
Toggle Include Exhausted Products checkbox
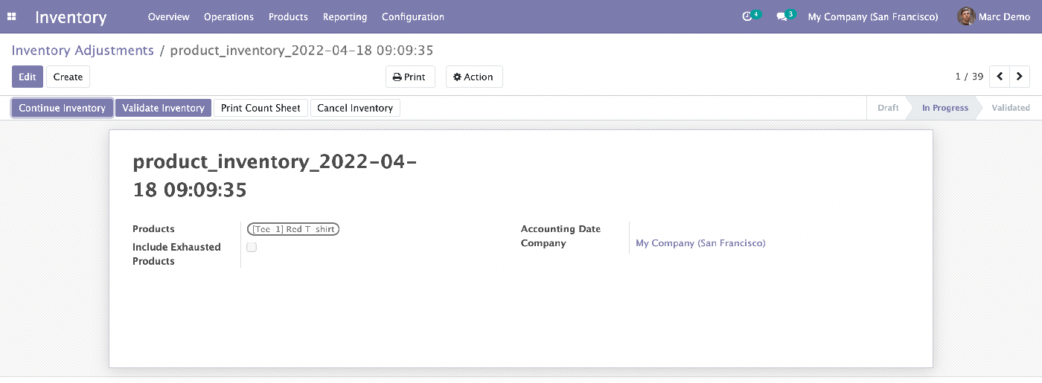click(x=252, y=247)
